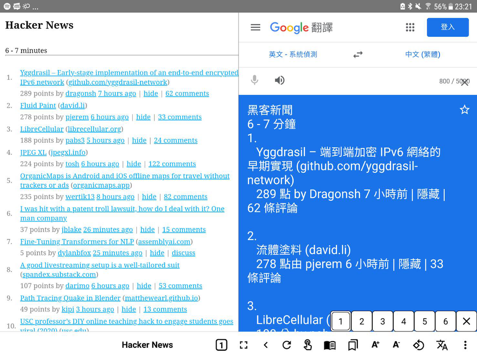Select page number 4 in popup
477x358 pixels.
tap(403, 321)
